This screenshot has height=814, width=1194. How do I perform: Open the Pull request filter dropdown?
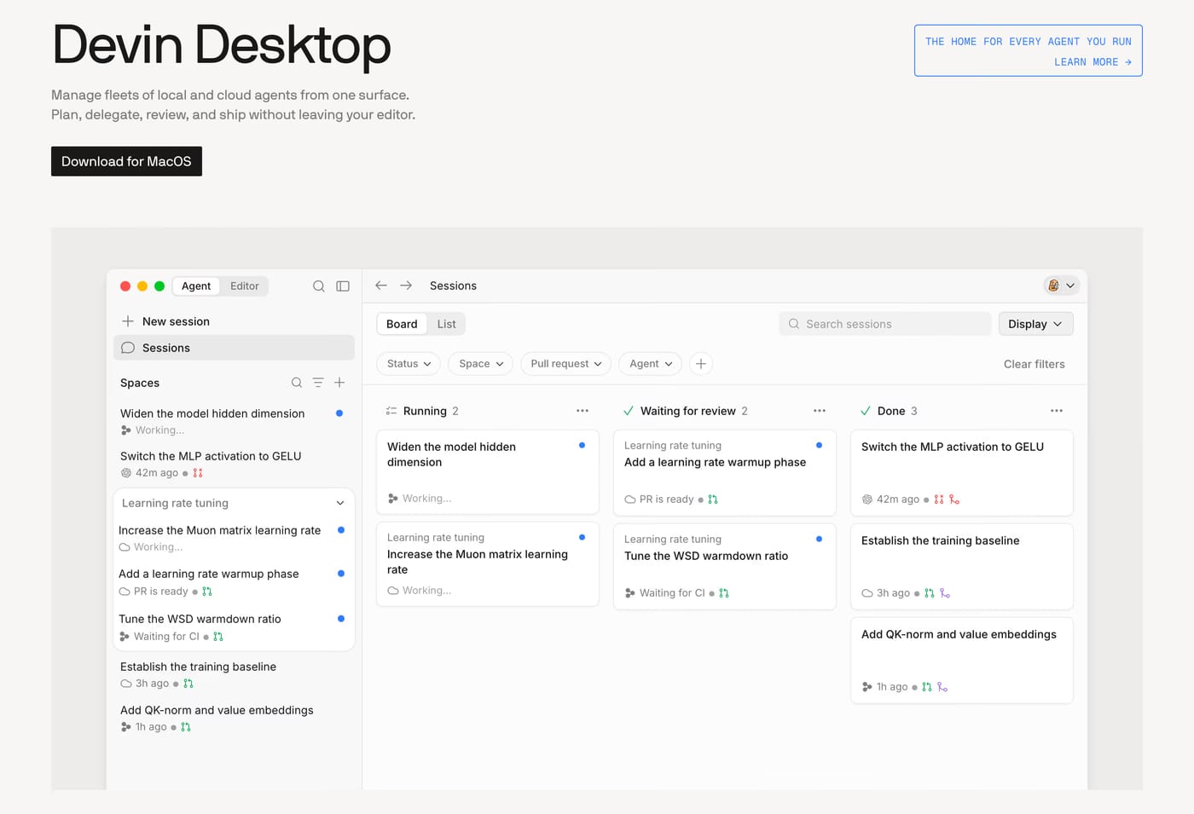coord(566,364)
